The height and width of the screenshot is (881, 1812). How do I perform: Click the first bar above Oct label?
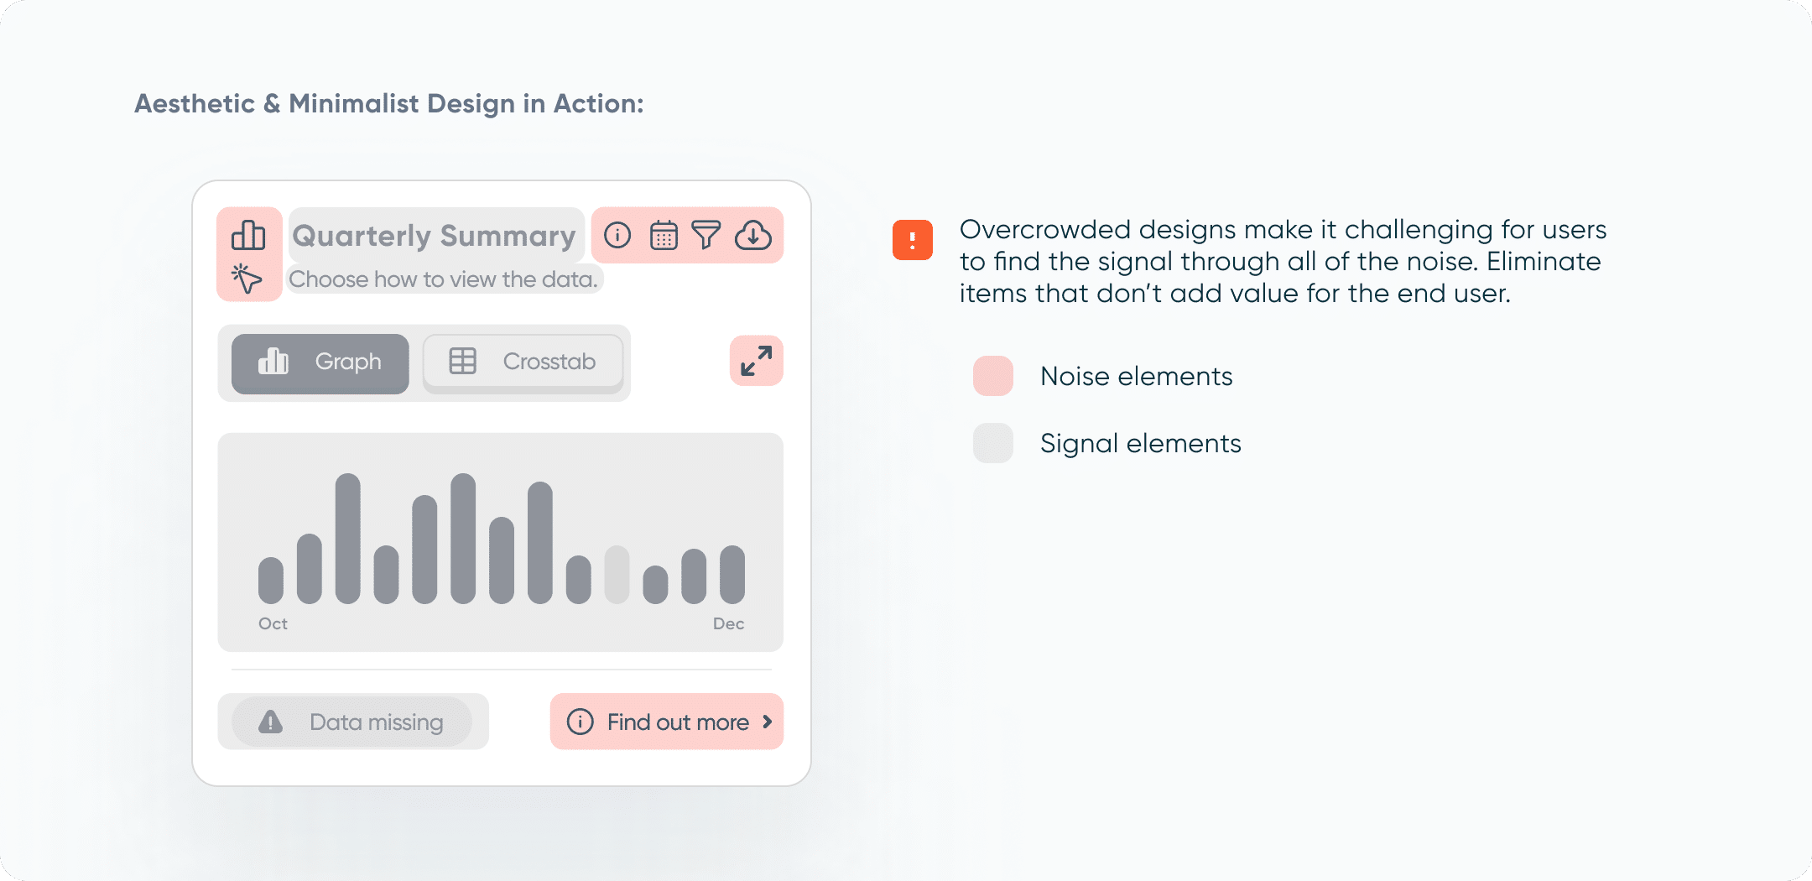pyautogui.click(x=271, y=581)
